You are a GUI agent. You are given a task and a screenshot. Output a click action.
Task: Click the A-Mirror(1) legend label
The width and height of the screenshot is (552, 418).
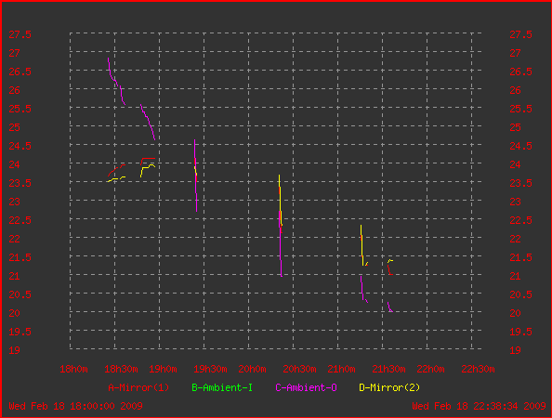point(138,387)
